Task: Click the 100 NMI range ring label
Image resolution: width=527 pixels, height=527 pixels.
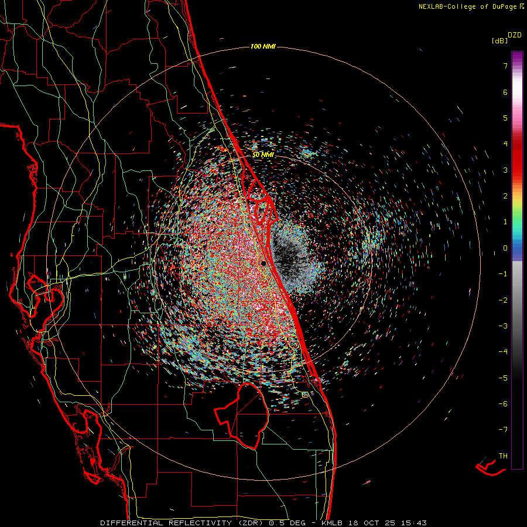Action: [263, 46]
